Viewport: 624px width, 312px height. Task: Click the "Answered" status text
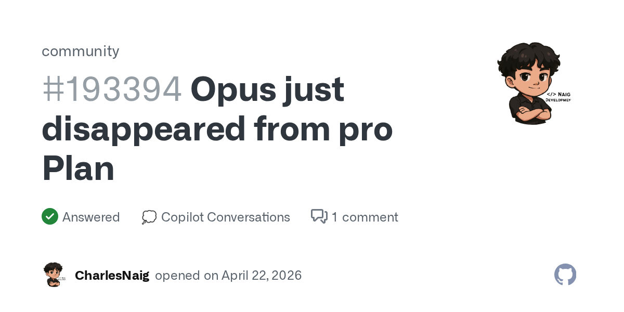(91, 217)
